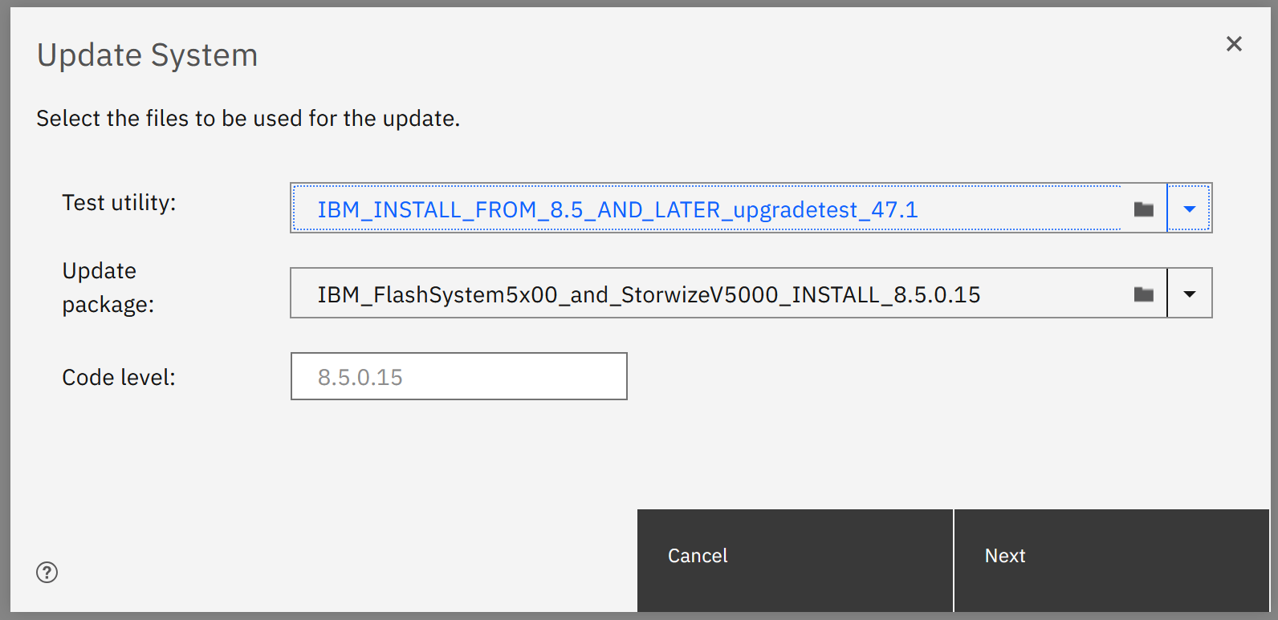Screen dimensions: 1278x620
Task: Close the Update System dialog with X
Action: point(1234,44)
